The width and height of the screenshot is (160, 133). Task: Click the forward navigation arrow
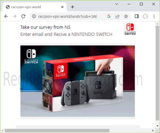15,16
